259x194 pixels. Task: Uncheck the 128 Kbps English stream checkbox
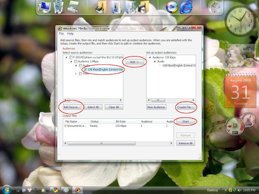tap(85, 70)
